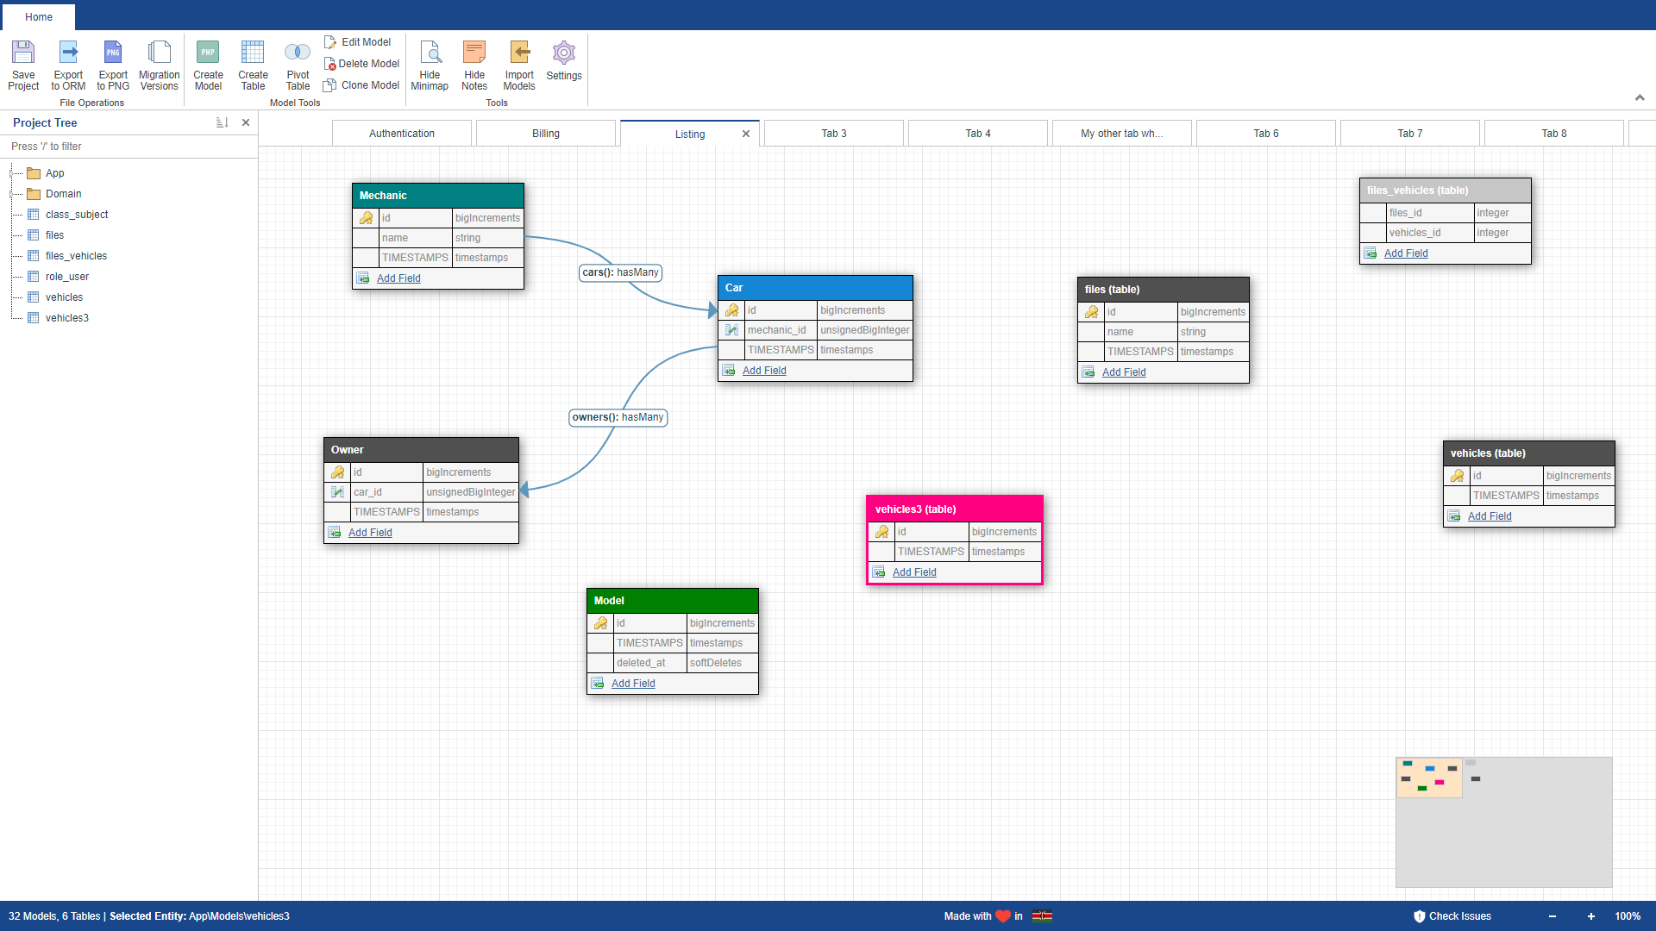Image resolution: width=1656 pixels, height=931 pixels.
Task: Toggle Hide Minimap
Action: pyautogui.click(x=430, y=65)
